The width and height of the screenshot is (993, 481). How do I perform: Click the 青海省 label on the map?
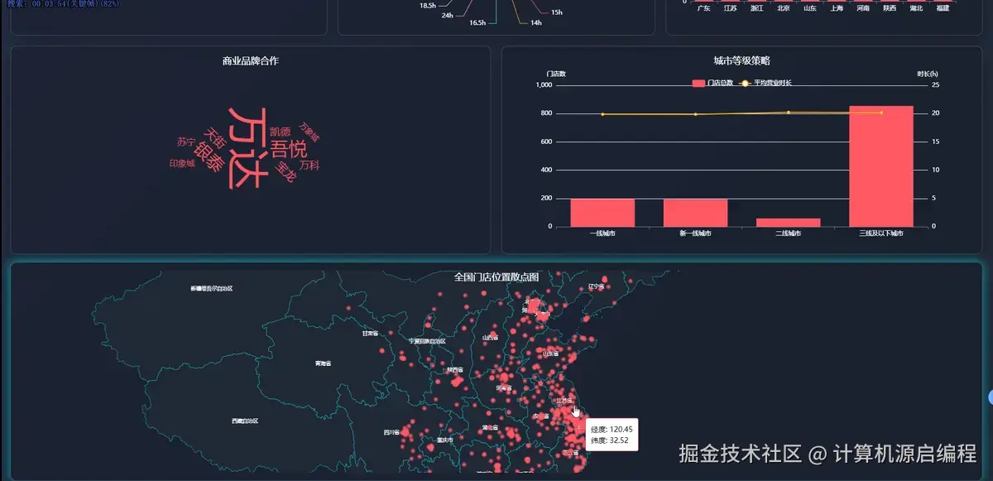[x=324, y=363]
